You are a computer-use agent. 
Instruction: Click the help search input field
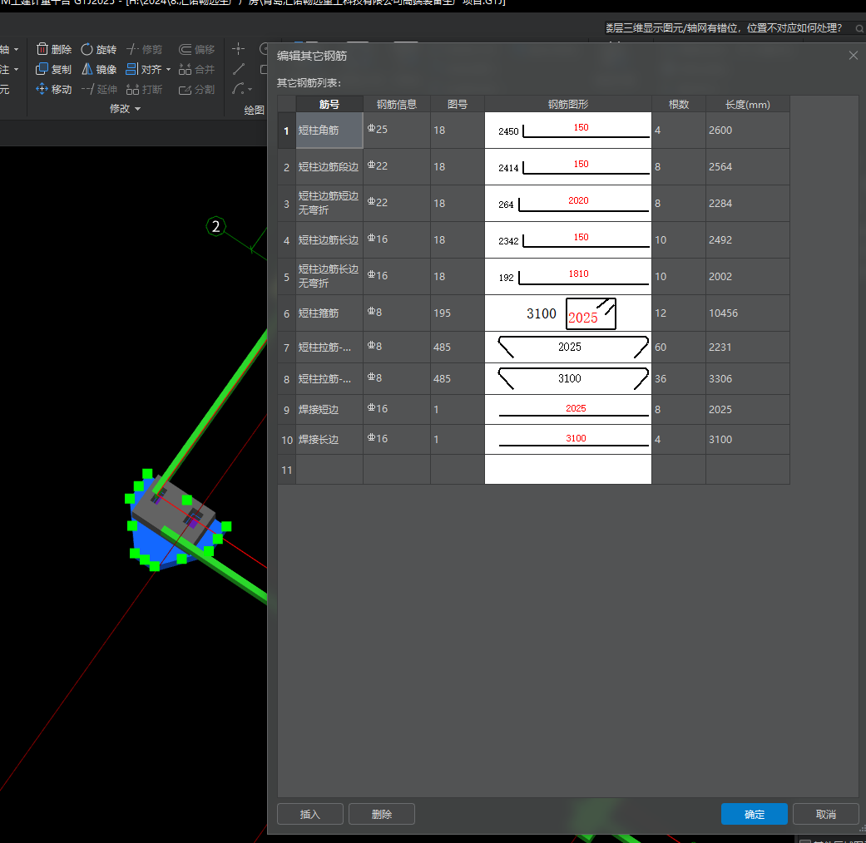click(728, 28)
